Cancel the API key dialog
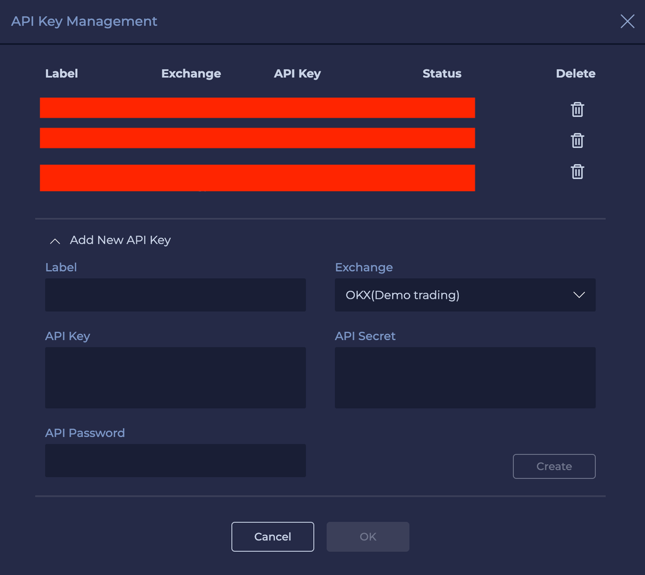The width and height of the screenshot is (645, 575). pos(272,536)
